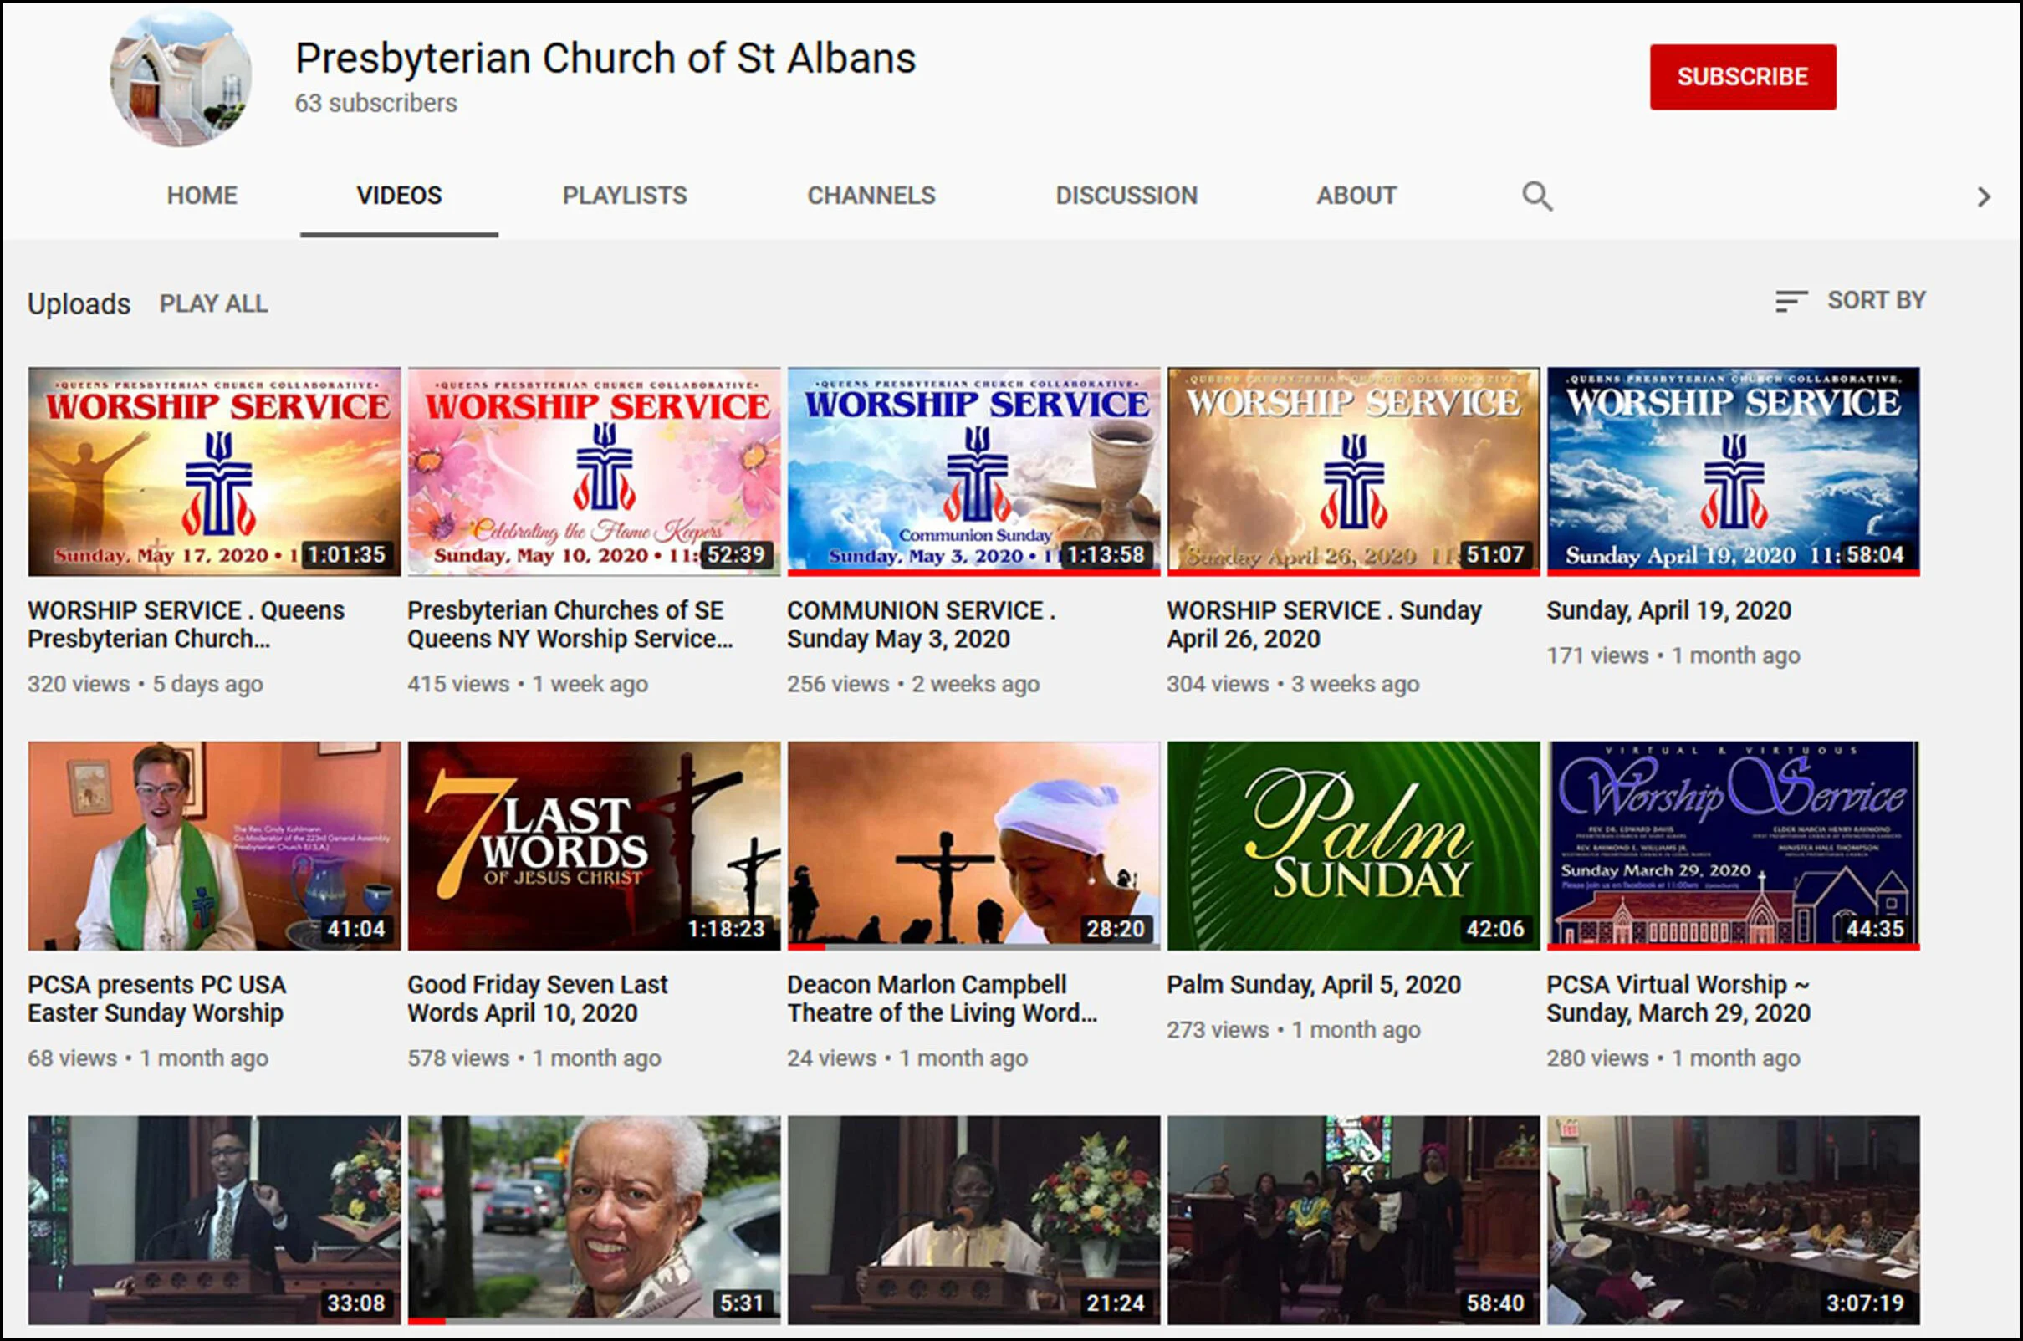Screen dimensions: 2023x1341
Task: Open the ABOUT tab
Action: [1356, 196]
